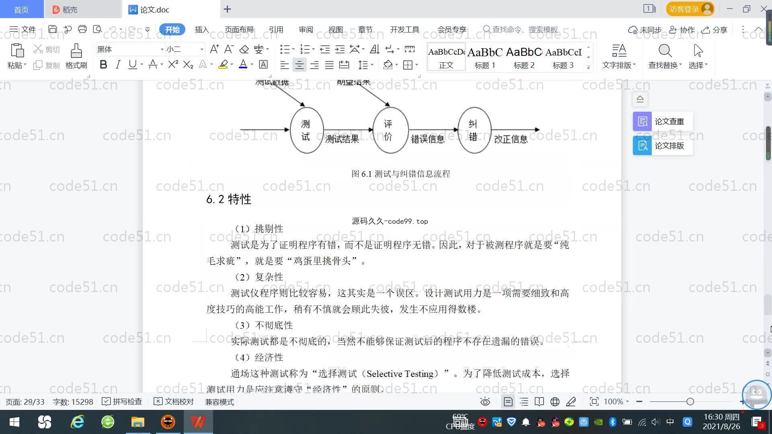Apply subscript formatting

click(x=188, y=64)
